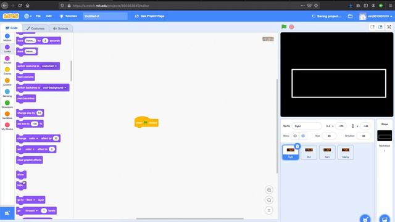Click the project title input field
Screen dimensions: 395x222
click(106, 16)
